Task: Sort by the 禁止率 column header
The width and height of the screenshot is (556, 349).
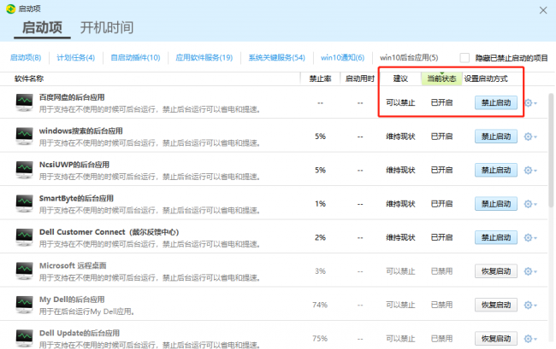Action: 320,79
